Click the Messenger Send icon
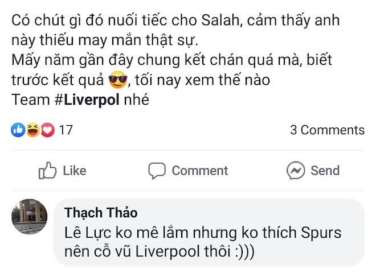Viewport: 376px width, 273px height. [x=296, y=171]
